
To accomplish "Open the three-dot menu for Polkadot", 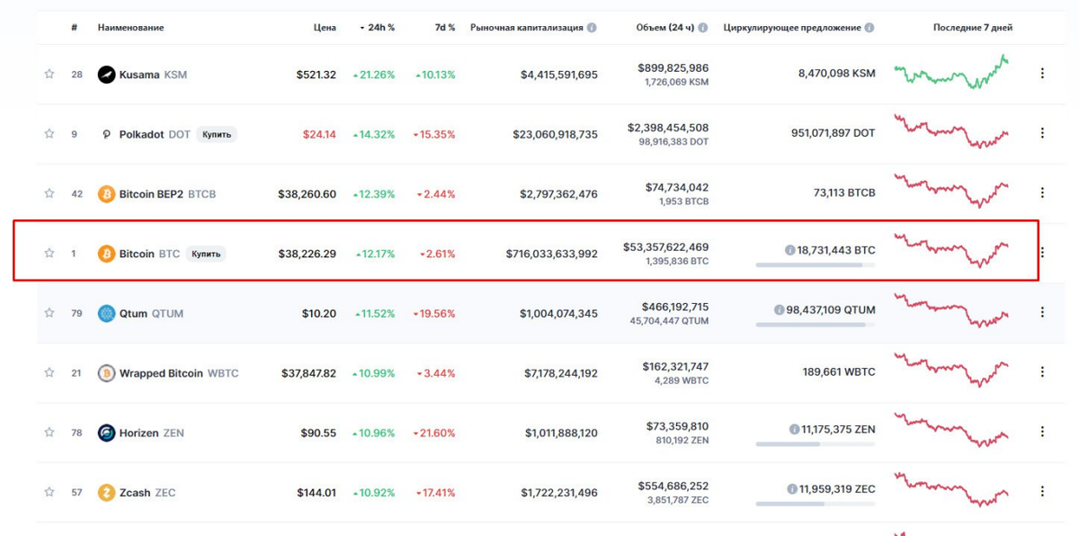I will point(1042,133).
